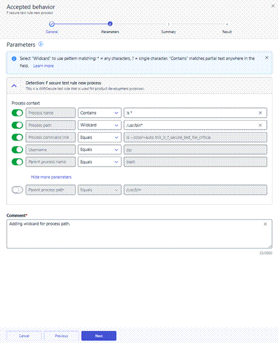Toggle off the Username parameter
The image size is (278, 343).
pos(17,149)
